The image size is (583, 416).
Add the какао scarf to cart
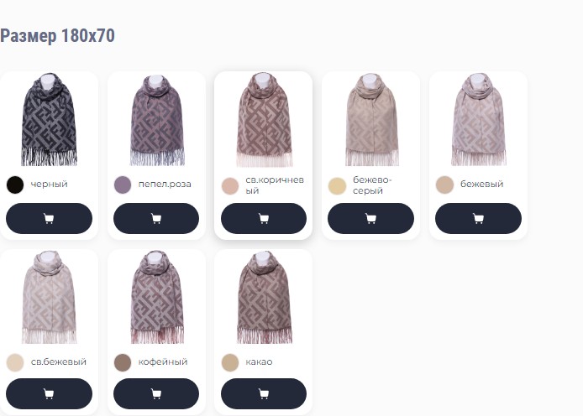[264, 393]
